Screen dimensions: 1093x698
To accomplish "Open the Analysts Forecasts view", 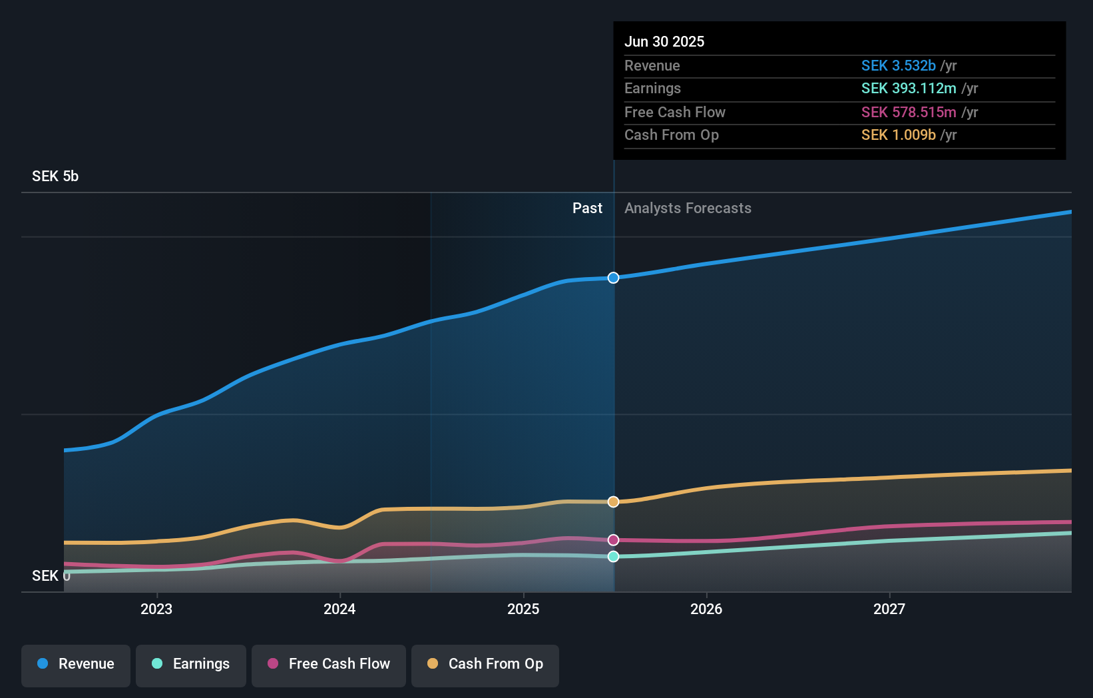I will point(688,208).
